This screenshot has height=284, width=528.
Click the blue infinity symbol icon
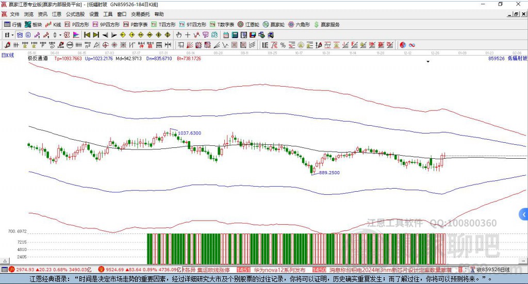[412, 45]
